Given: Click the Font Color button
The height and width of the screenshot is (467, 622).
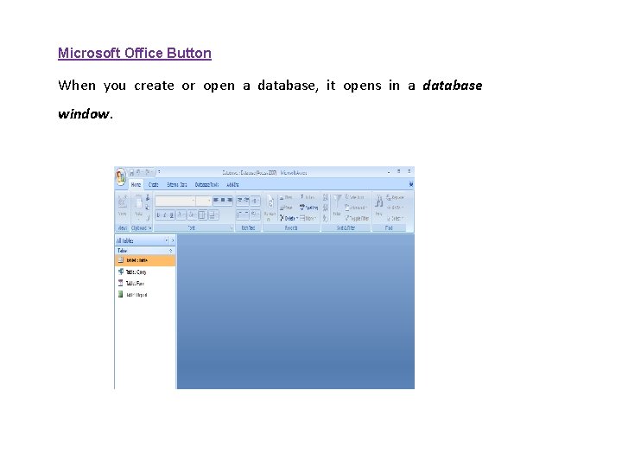Looking at the screenshot, I should 181,214.
